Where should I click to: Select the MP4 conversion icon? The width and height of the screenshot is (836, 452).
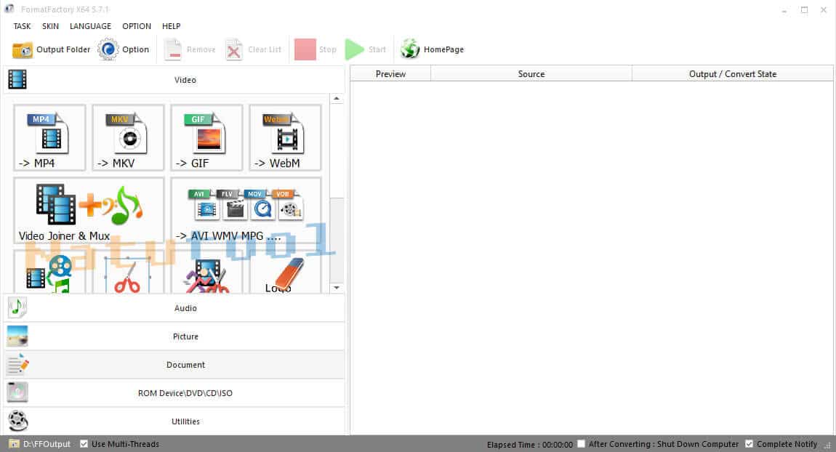pyautogui.click(x=49, y=137)
